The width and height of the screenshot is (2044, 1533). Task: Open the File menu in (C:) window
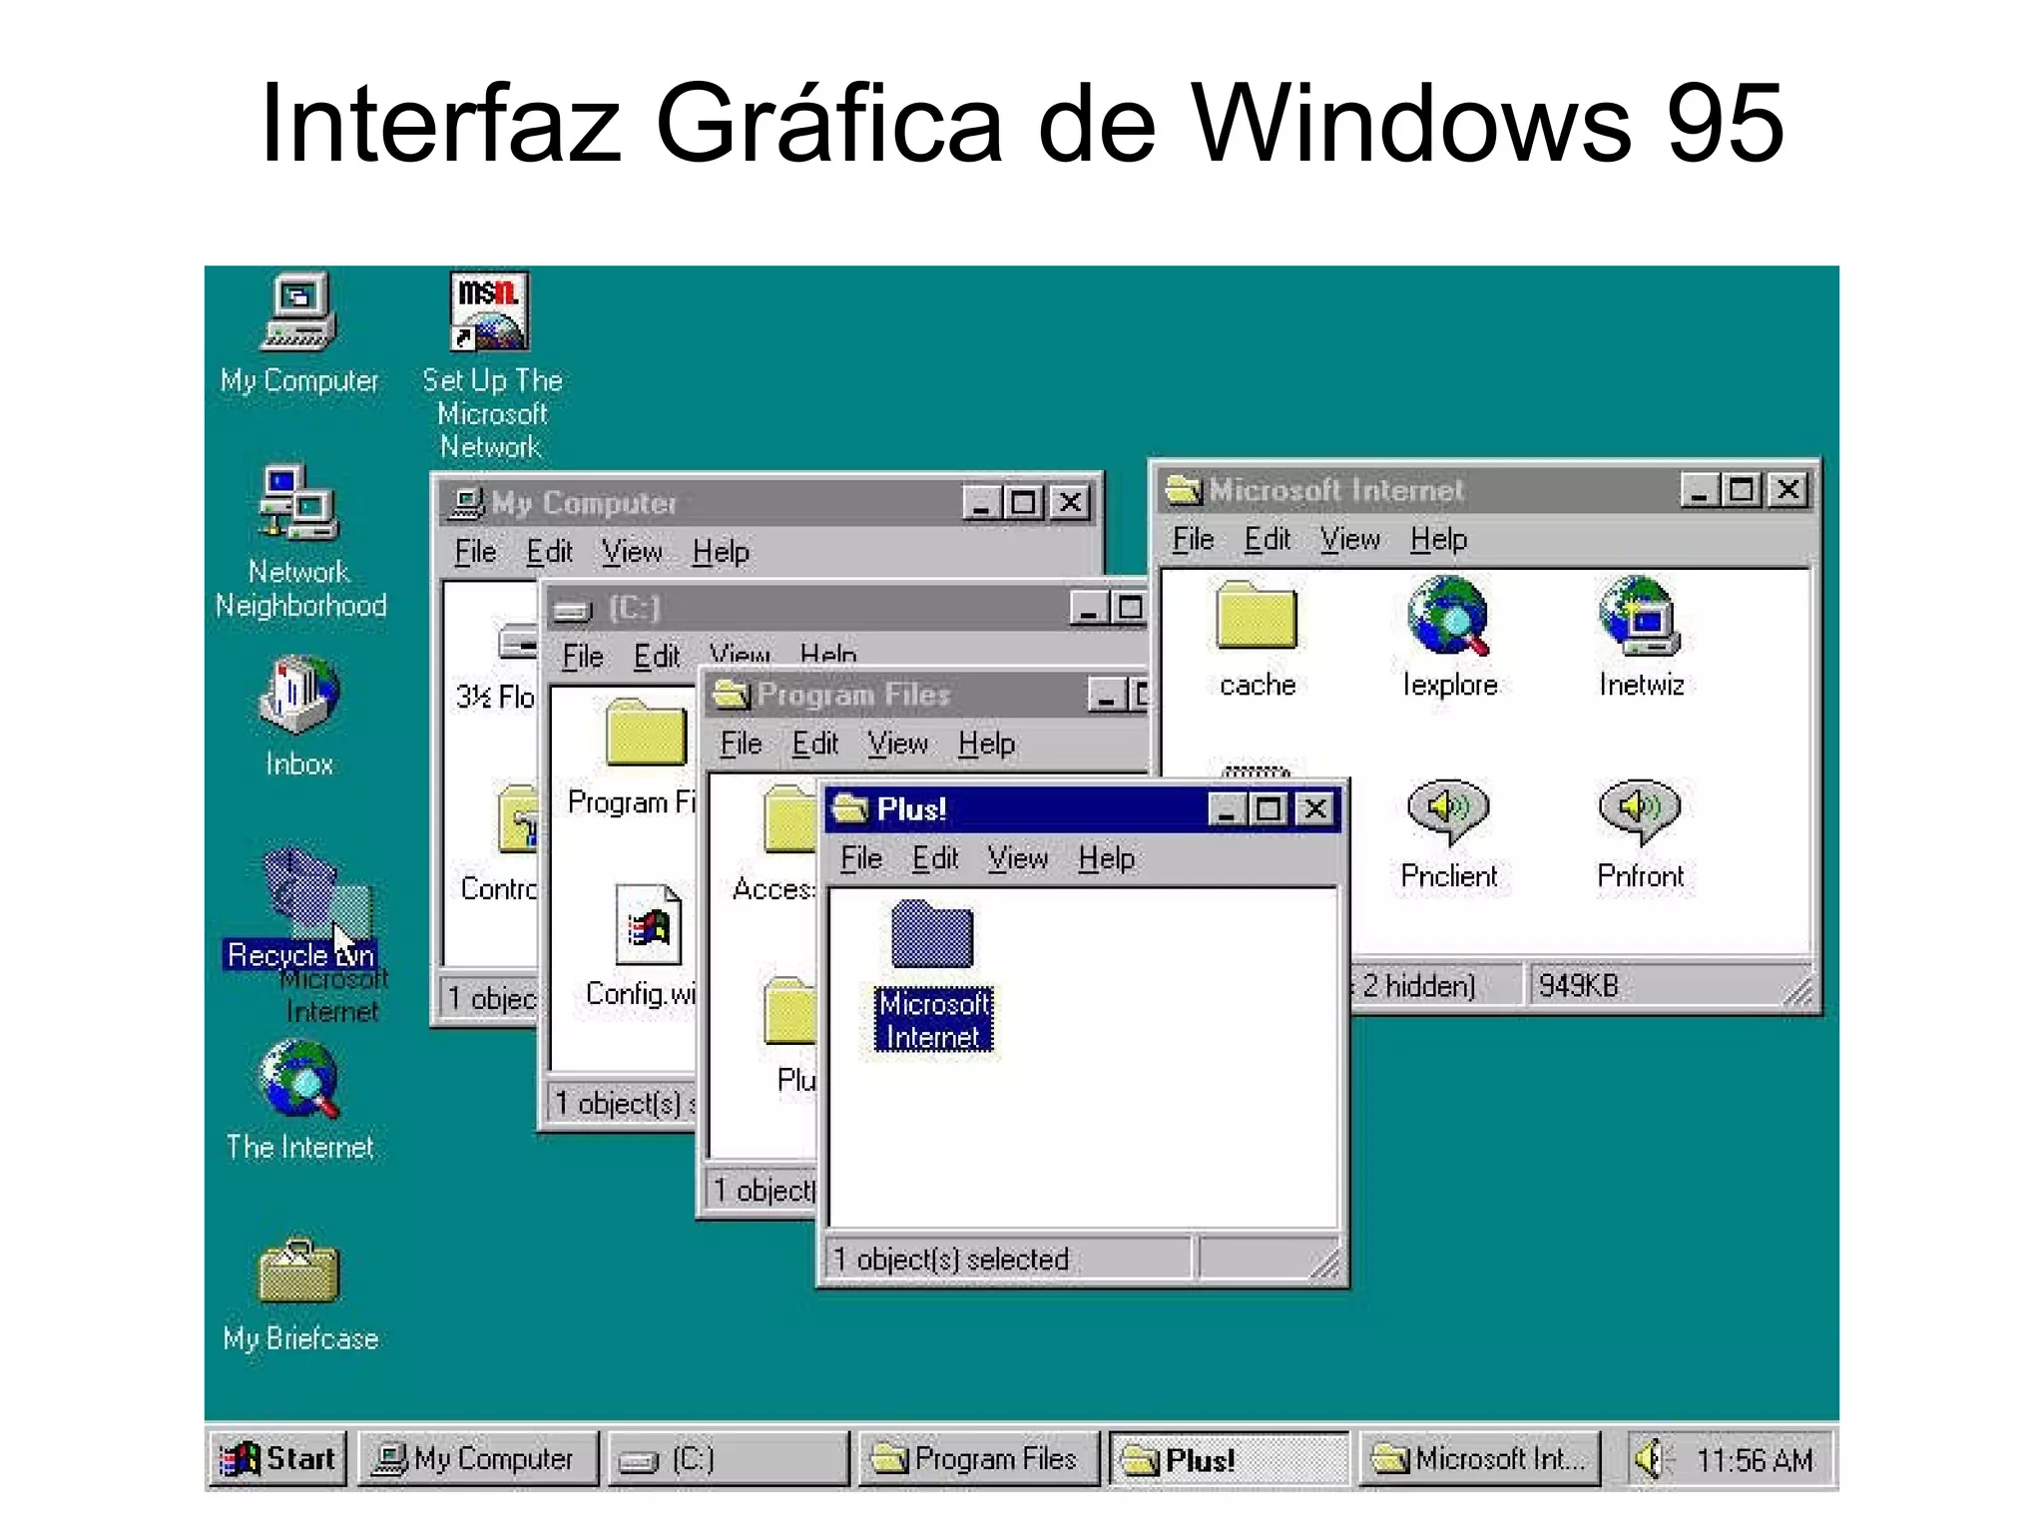pyautogui.click(x=582, y=656)
